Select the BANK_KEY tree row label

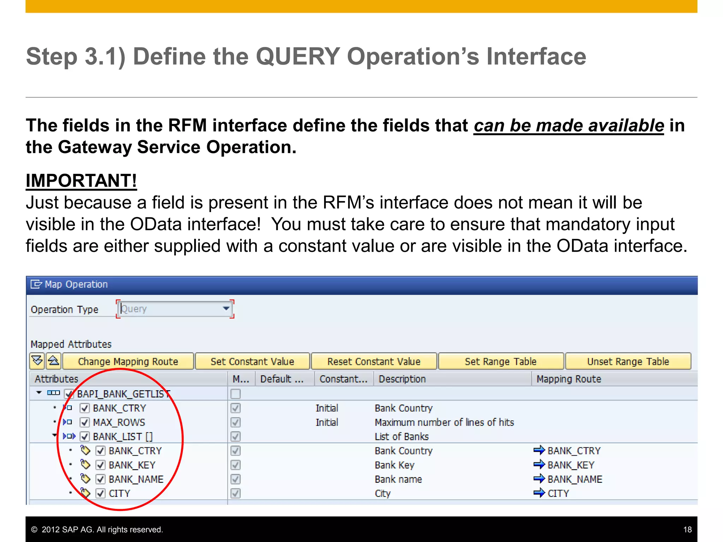(x=132, y=465)
